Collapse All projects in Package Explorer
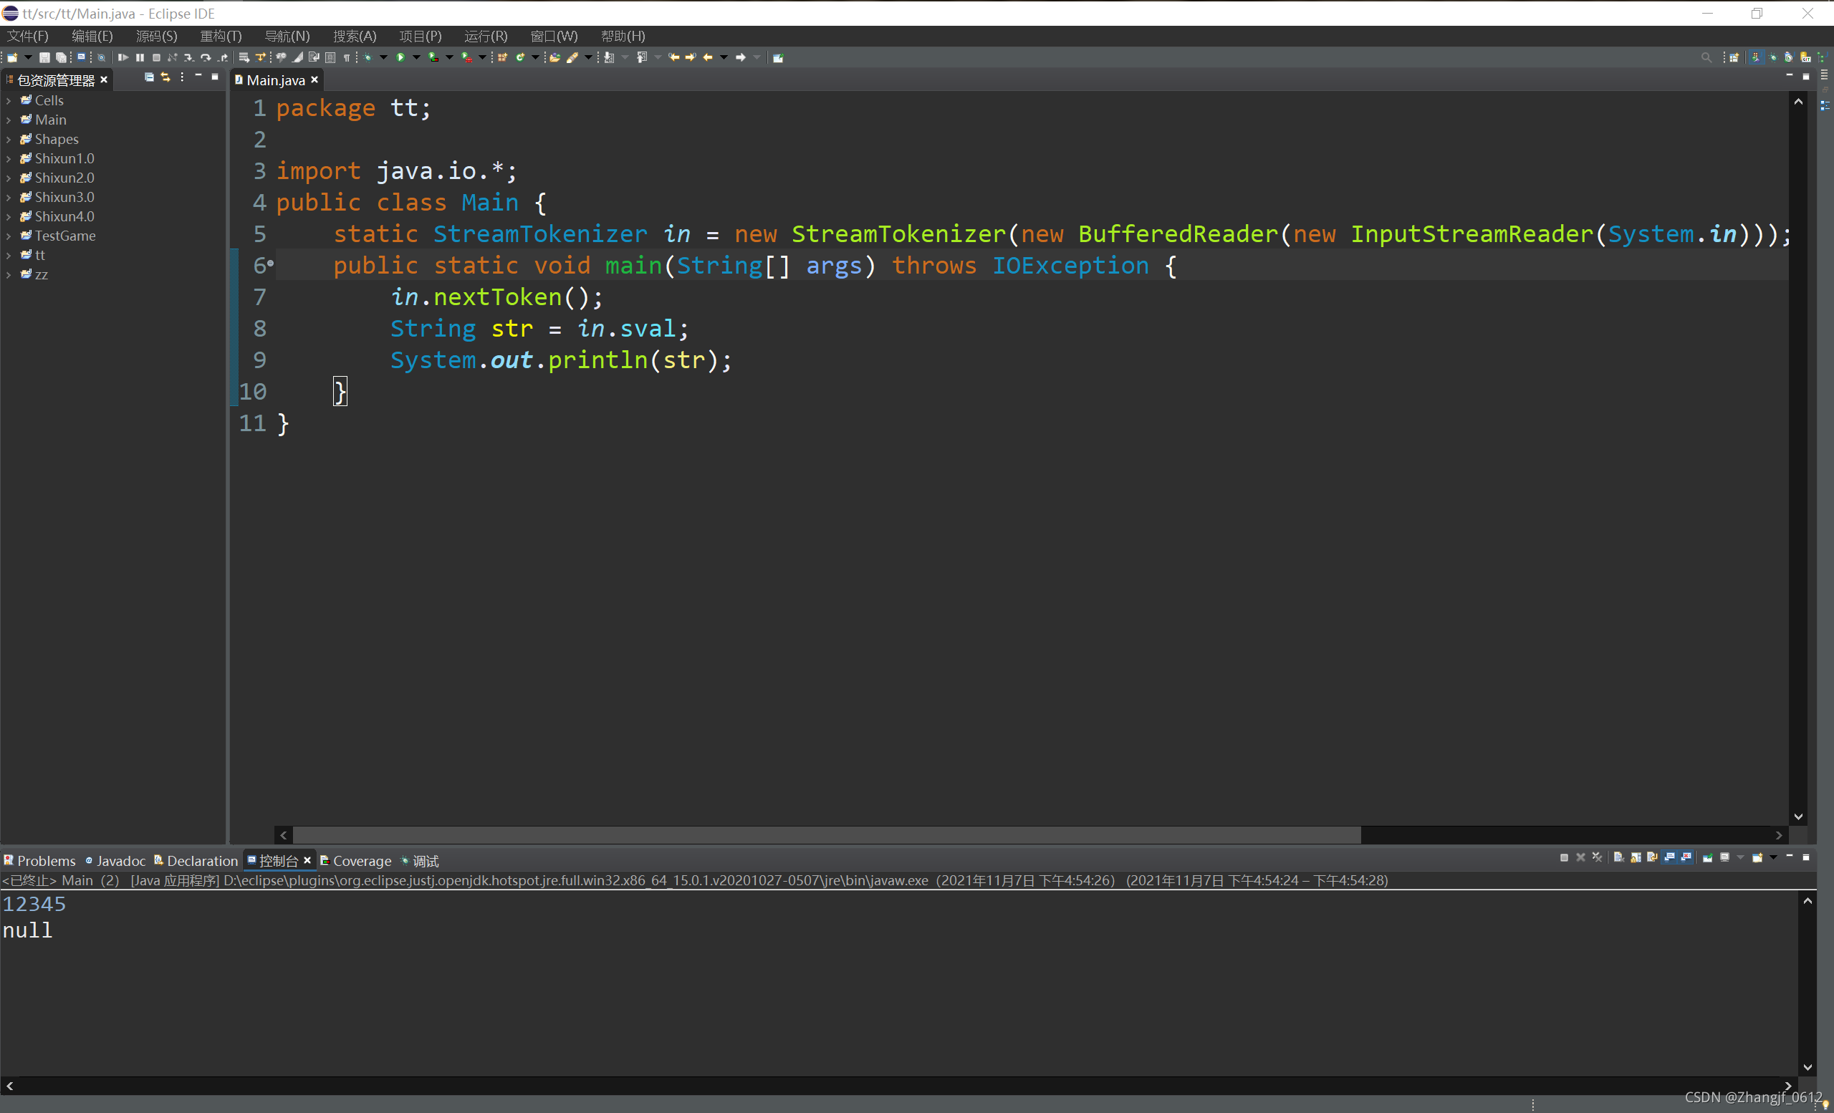This screenshot has height=1113, width=1834. tap(148, 77)
